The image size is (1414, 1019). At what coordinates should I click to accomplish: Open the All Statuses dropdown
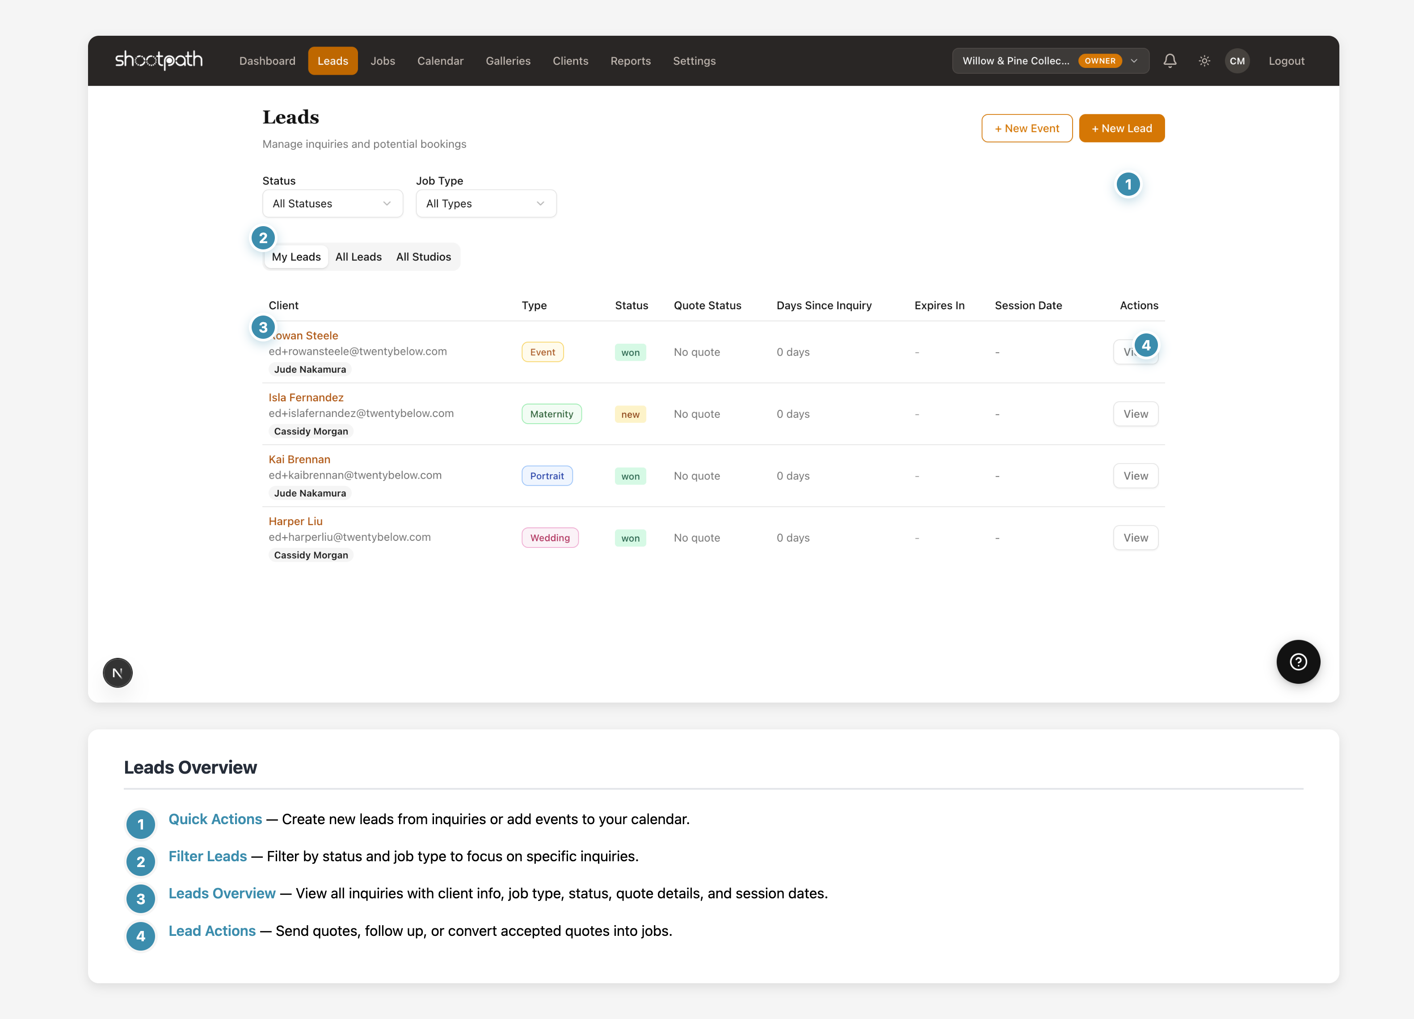coord(332,203)
